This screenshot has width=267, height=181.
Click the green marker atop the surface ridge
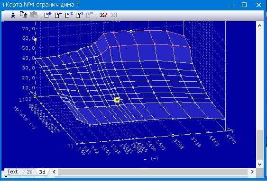point(131,31)
